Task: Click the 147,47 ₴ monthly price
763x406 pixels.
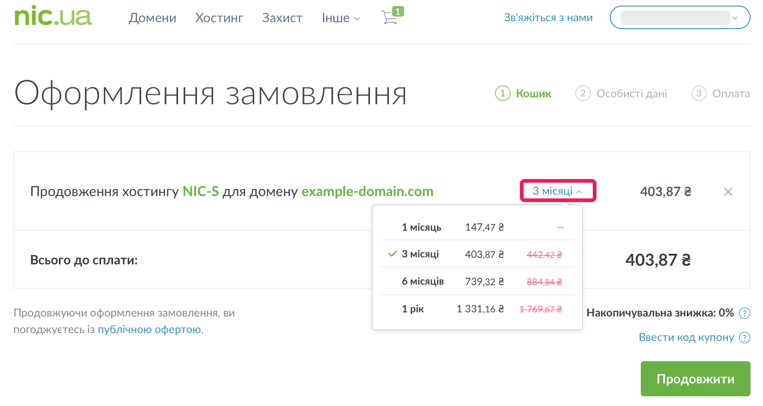Action: tap(484, 227)
